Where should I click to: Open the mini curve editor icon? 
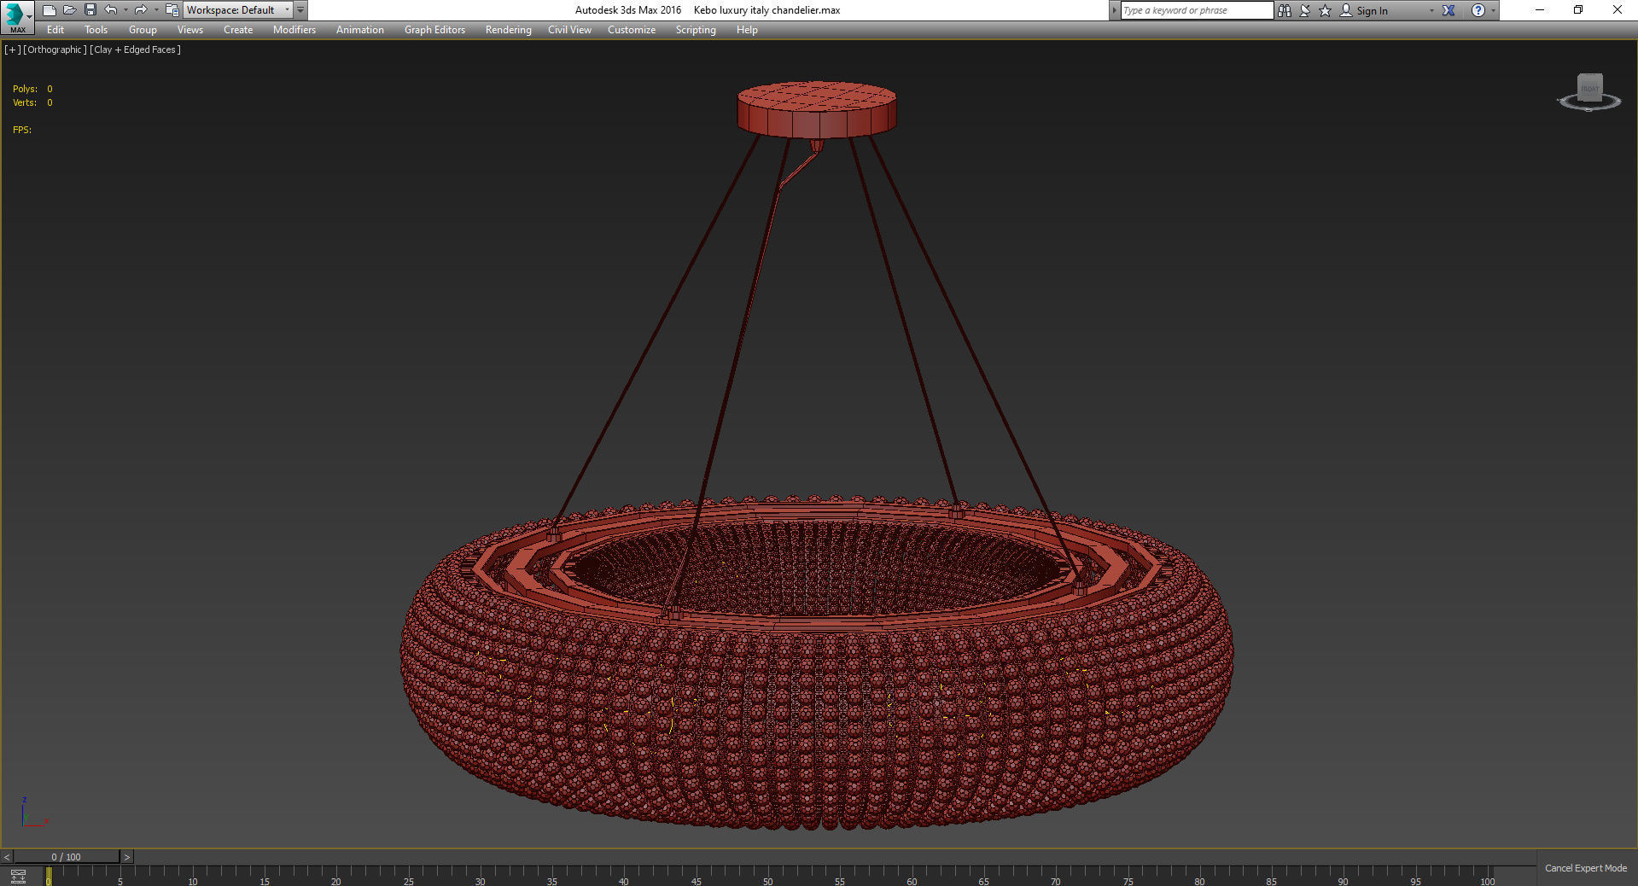18,877
